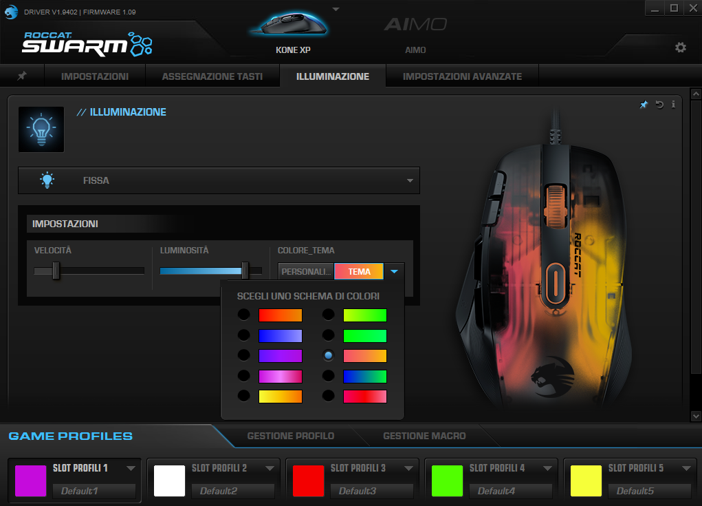Viewport: 702px width, 506px height.
Task: Click the scrollbar up arrow
Action: click(x=696, y=94)
